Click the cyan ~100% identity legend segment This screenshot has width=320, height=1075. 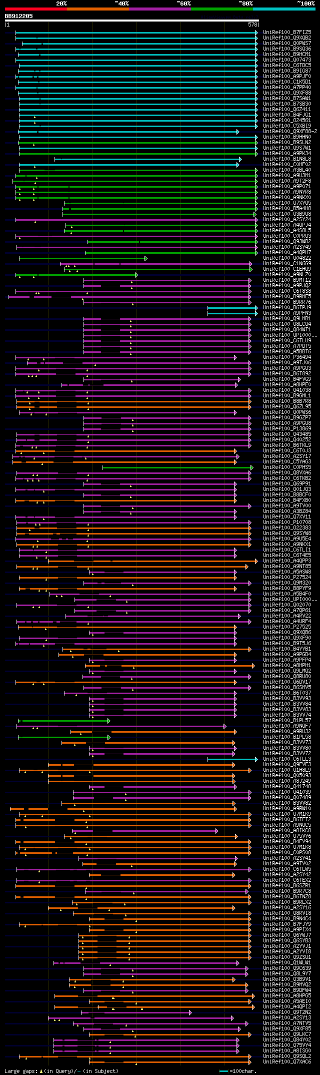pos(284,9)
